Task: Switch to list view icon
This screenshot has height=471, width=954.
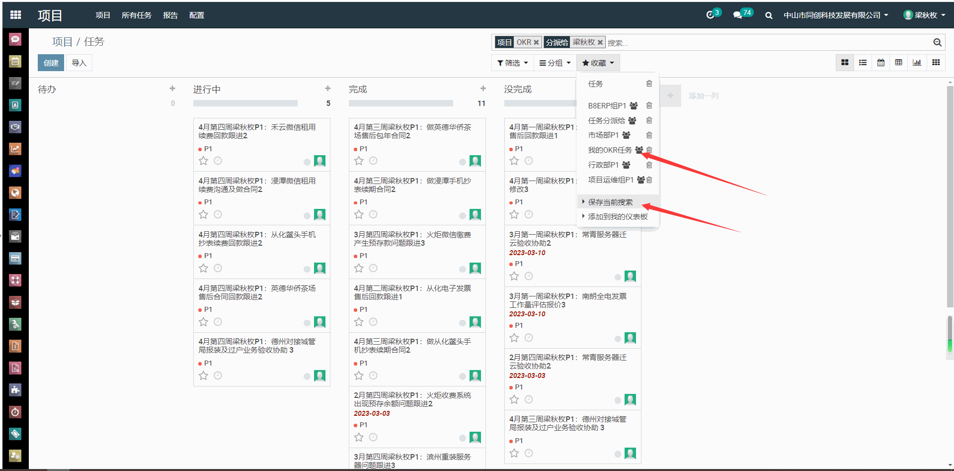Action: (863, 63)
